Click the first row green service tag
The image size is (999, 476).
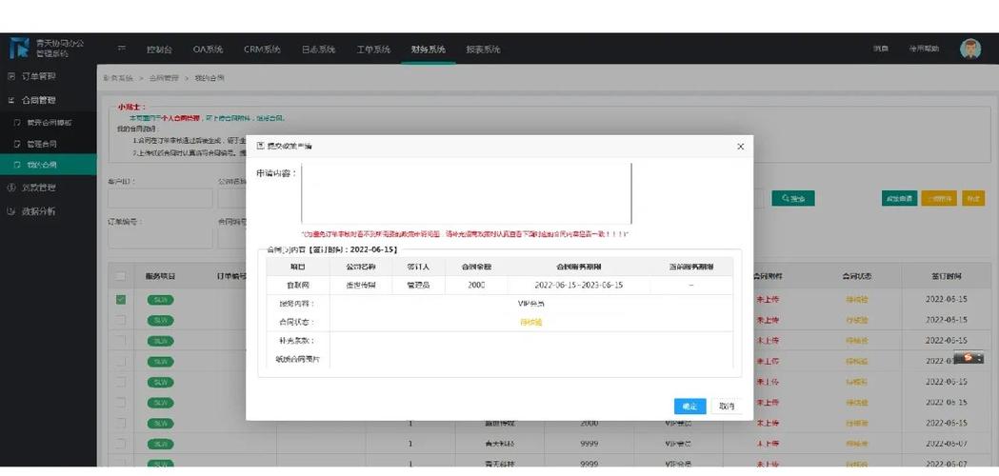point(160,300)
